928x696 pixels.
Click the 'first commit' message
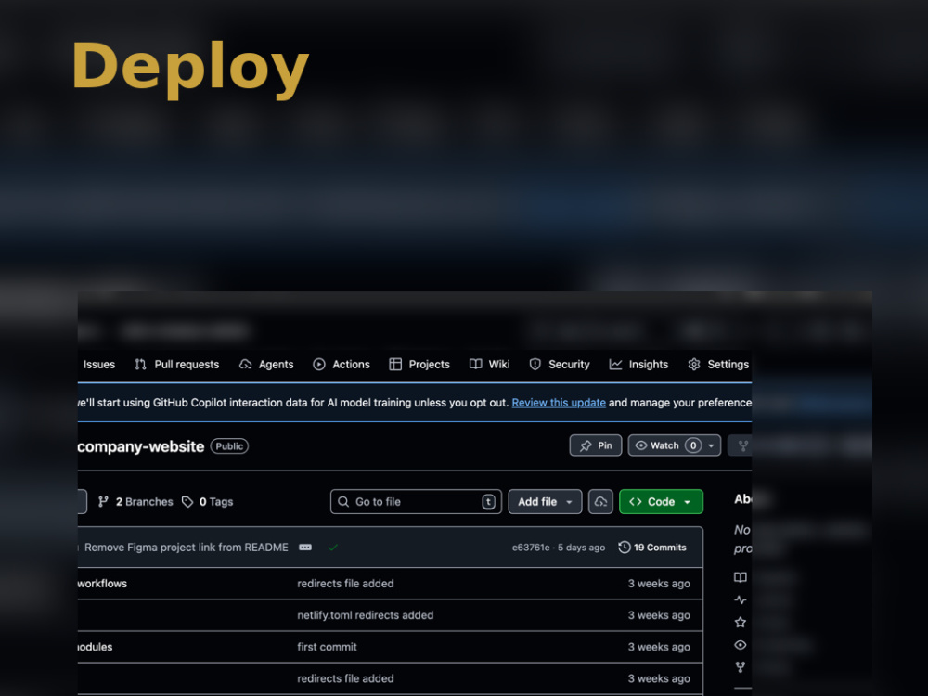[327, 647]
